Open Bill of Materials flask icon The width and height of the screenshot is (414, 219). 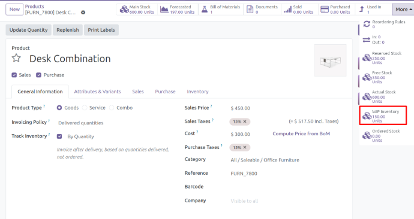pos(205,10)
